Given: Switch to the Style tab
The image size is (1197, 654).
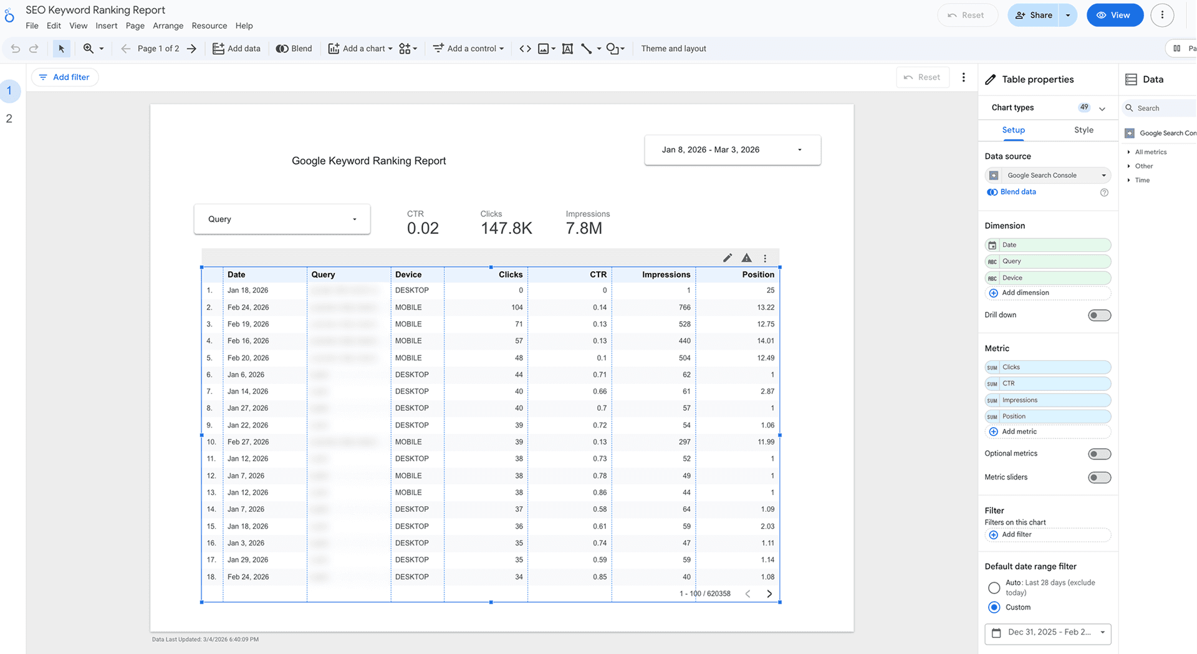Looking at the screenshot, I should coord(1084,130).
